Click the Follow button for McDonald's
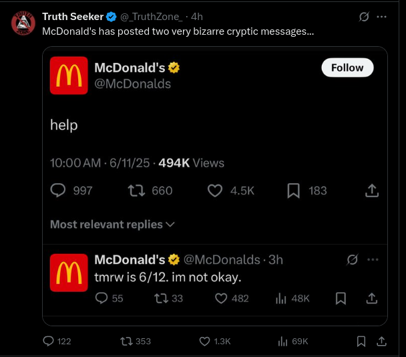This screenshot has height=357, width=406. tap(347, 68)
